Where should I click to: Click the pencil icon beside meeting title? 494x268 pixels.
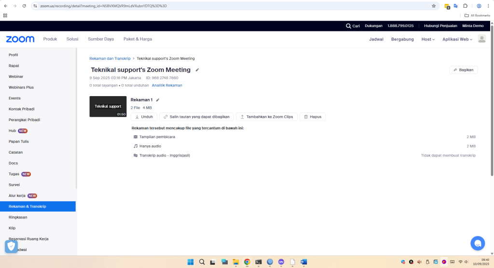point(197,70)
